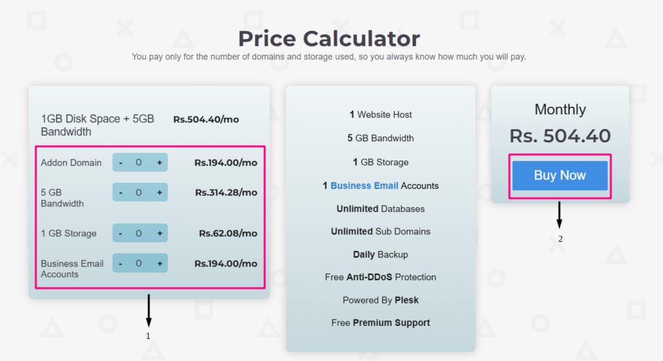Click the Rs.62.08/mo storage price
Screen dimensions: 663x361
(x=228, y=233)
